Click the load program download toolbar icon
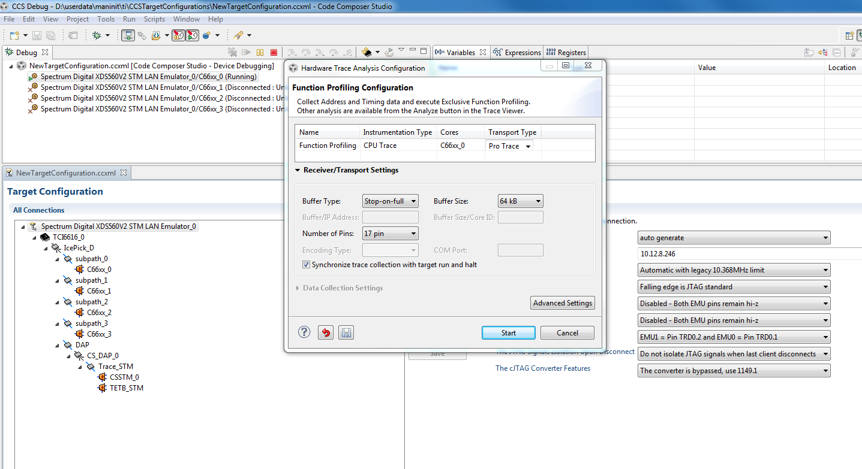 pos(156,36)
